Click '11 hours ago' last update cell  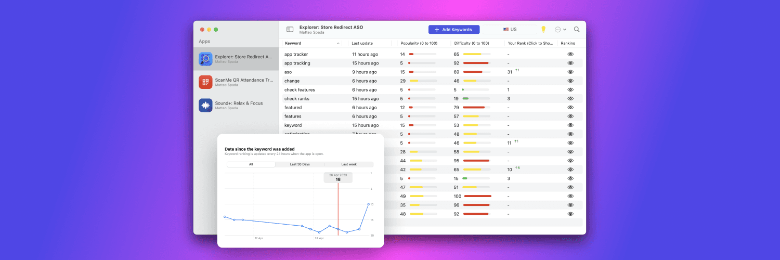[365, 54]
